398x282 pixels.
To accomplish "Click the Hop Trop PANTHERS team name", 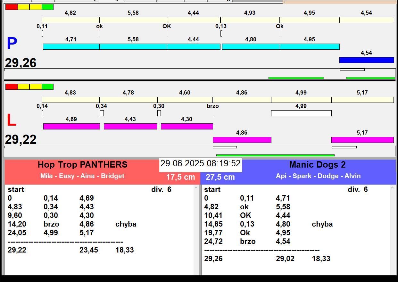I will (x=83, y=165).
